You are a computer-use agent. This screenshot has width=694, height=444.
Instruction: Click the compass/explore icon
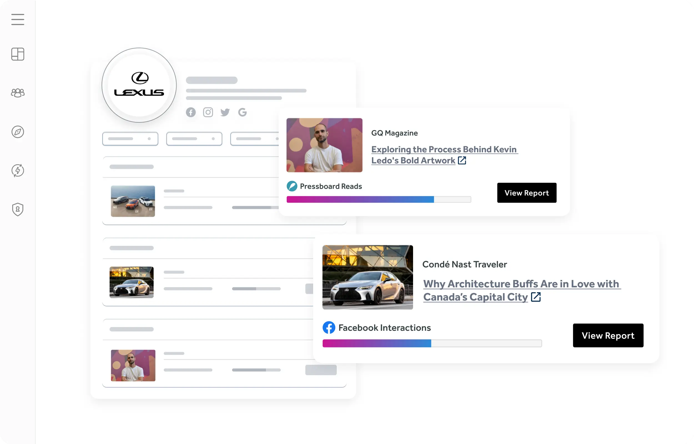(x=18, y=132)
